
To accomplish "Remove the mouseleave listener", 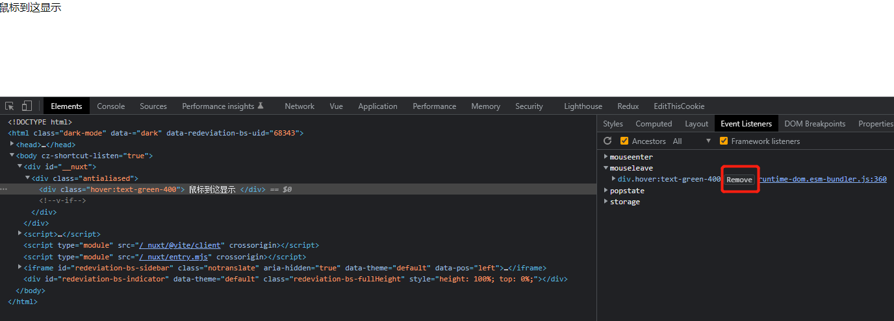I will [739, 180].
